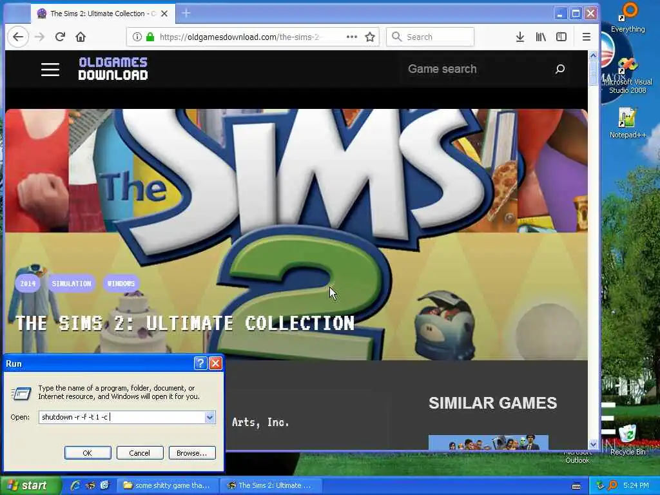Open the similar game thumbnail

click(x=489, y=442)
